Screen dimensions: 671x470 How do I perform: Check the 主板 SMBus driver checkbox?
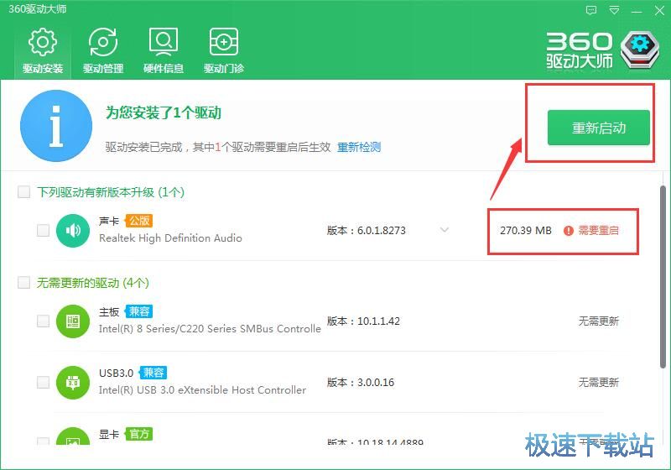pos(44,321)
